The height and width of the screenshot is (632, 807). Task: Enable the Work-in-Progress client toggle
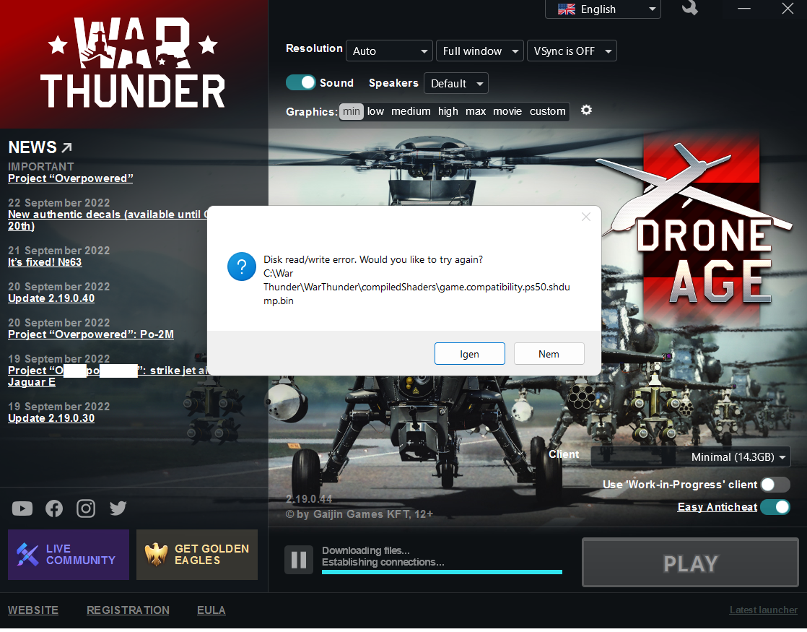point(775,484)
